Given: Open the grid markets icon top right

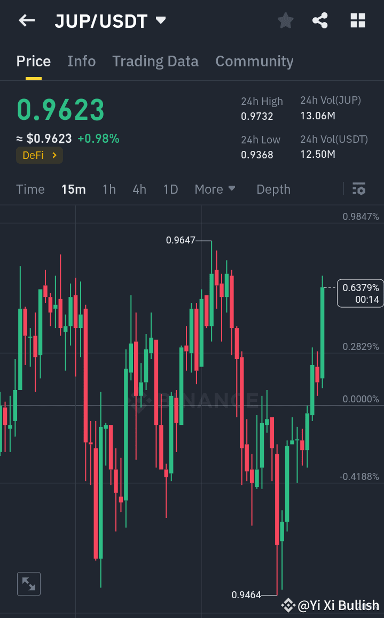Looking at the screenshot, I should (x=357, y=20).
